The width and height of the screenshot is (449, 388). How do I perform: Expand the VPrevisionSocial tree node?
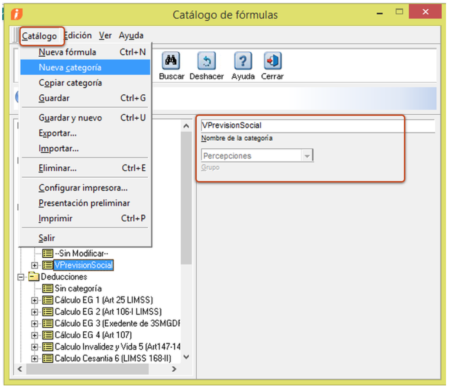[34, 265]
